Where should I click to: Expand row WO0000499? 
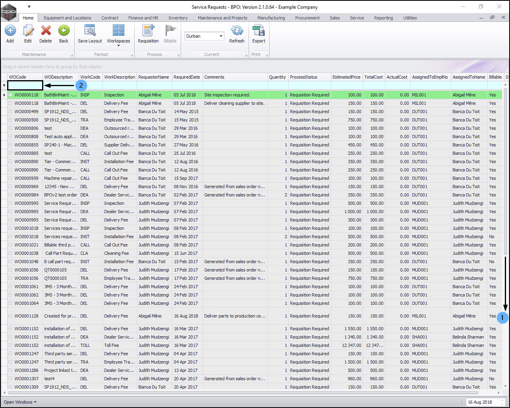[10, 112]
